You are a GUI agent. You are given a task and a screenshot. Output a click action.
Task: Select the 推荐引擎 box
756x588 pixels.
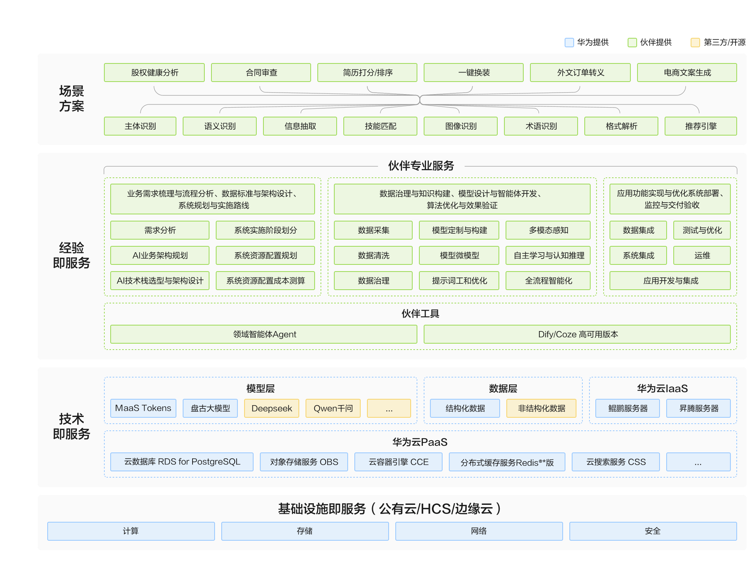(701, 126)
